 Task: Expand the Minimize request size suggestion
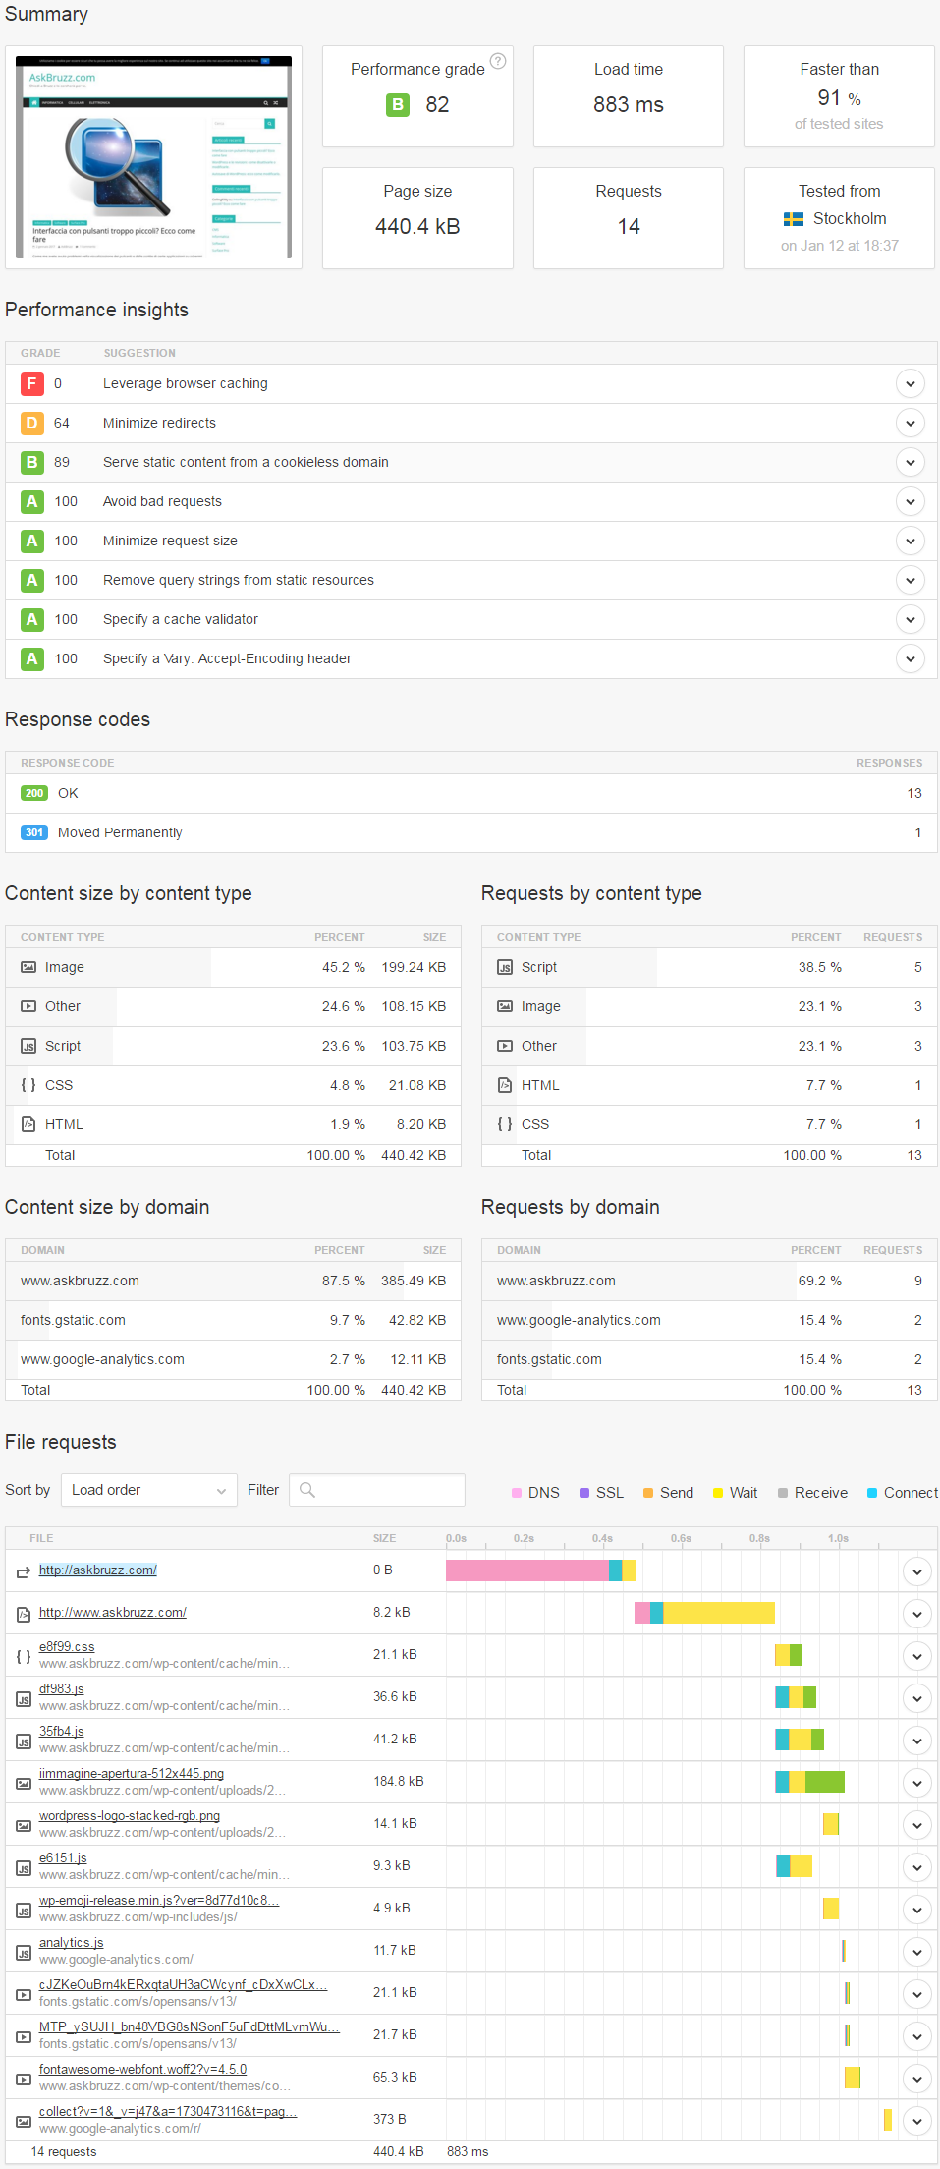[911, 541]
